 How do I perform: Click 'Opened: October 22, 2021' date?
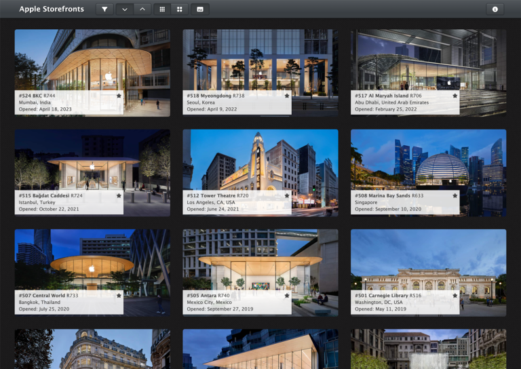pyautogui.click(x=49, y=209)
